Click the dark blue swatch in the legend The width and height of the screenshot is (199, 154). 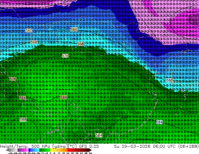click(x=30, y=150)
